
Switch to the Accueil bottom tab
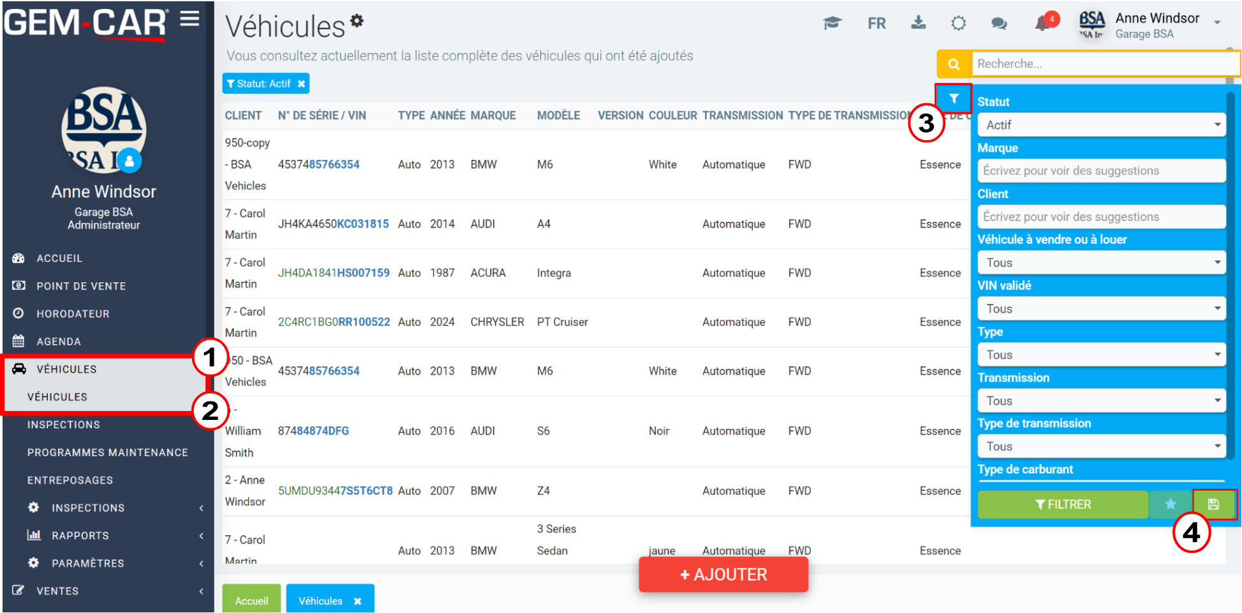point(251,600)
